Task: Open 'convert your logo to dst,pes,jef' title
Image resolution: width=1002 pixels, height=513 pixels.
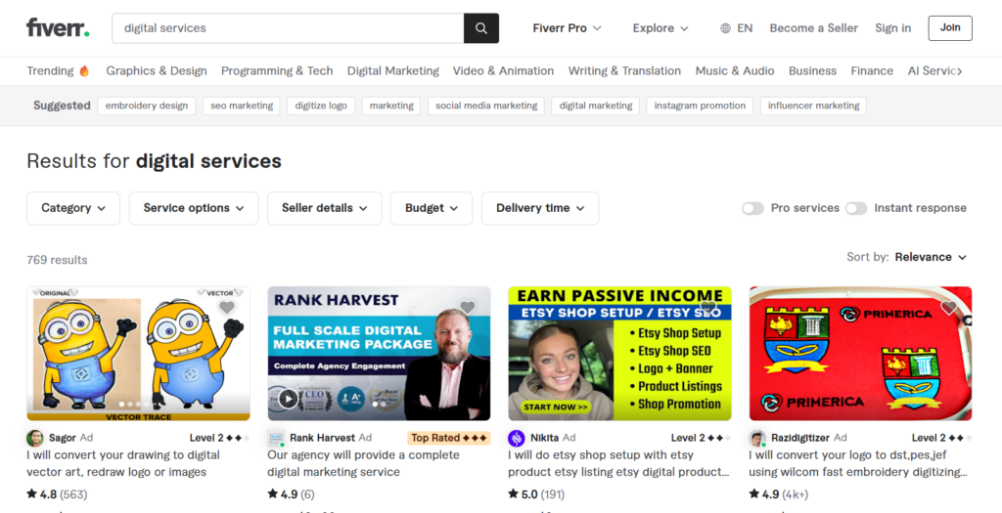Action: point(857,464)
